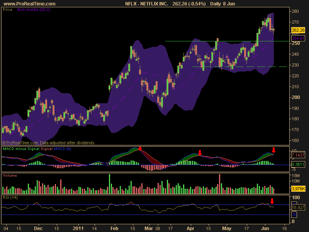309x232 pixels.
Task: Click the www.ProRealTime.com header text
Action: tap(30, 4)
